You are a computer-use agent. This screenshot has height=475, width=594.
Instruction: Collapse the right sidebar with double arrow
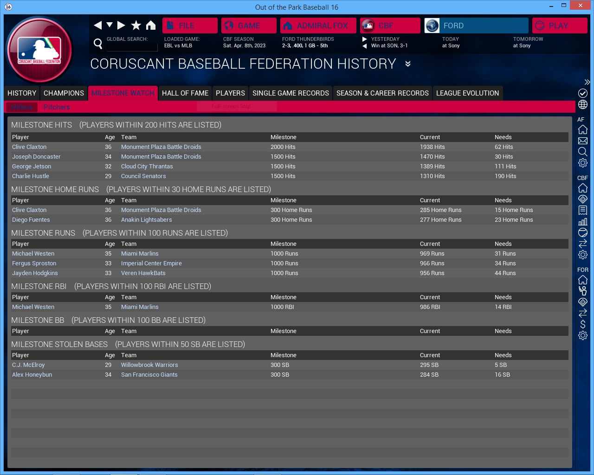pyautogui.click(x=587, y=82)
